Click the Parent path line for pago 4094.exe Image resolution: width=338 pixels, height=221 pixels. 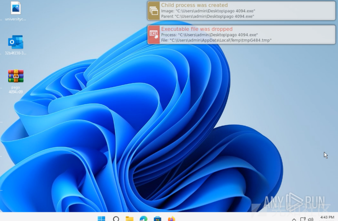(x=207, y=16)
